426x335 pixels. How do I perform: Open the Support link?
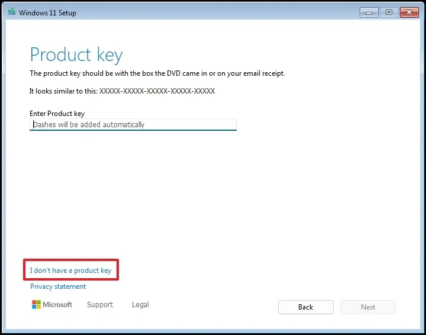pyautogui.click(x=100, y=305)
